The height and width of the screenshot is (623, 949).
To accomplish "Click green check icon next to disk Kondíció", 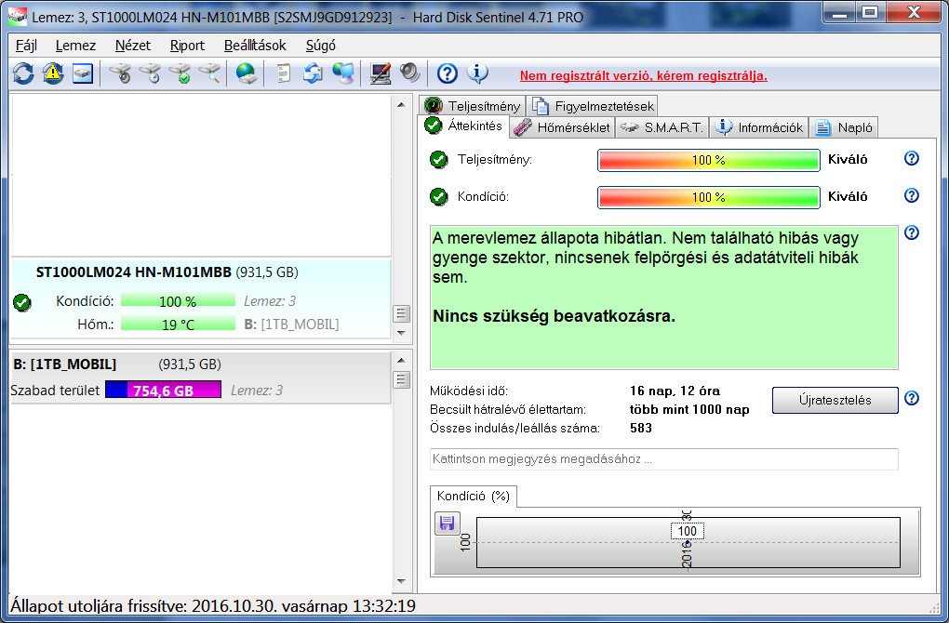I will click(22, 302).
